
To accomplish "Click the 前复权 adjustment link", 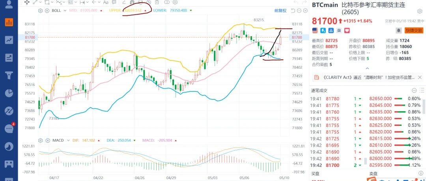I will click(x=280, y=11).
